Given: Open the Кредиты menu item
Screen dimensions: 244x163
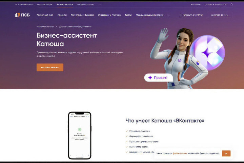Looking at the screenshot, I should (x=62, y=15).
